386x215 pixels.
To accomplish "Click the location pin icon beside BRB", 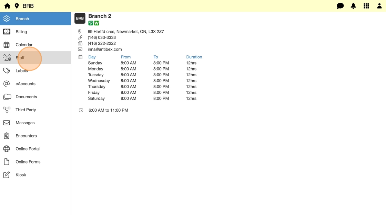I will 17,6.
